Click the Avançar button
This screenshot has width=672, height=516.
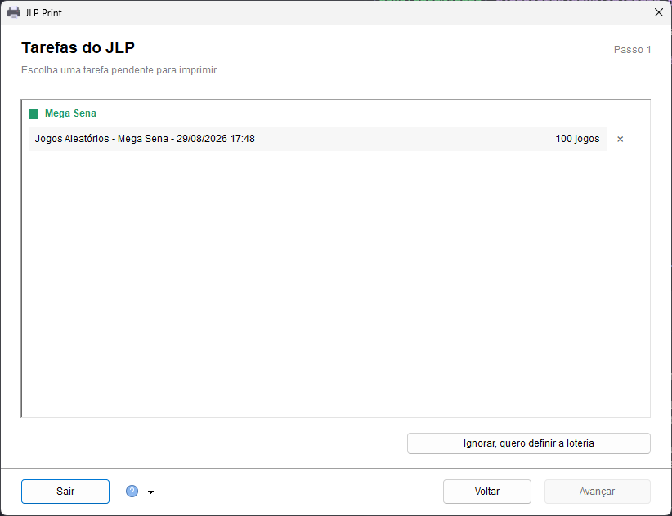tap(597, 492)
